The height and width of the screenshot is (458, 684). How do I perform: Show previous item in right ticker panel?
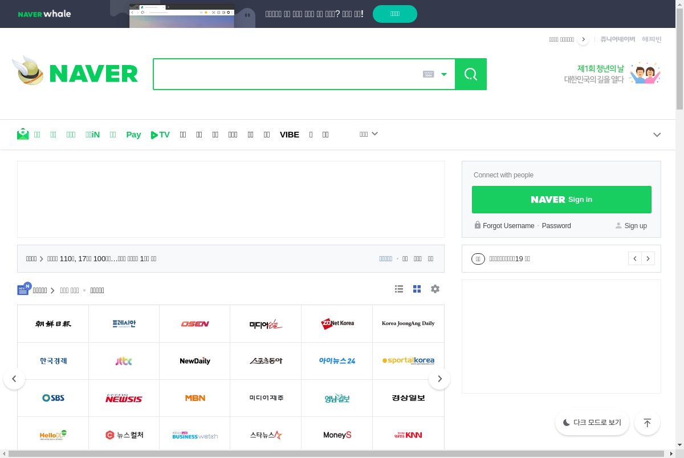tap(635, 258)
